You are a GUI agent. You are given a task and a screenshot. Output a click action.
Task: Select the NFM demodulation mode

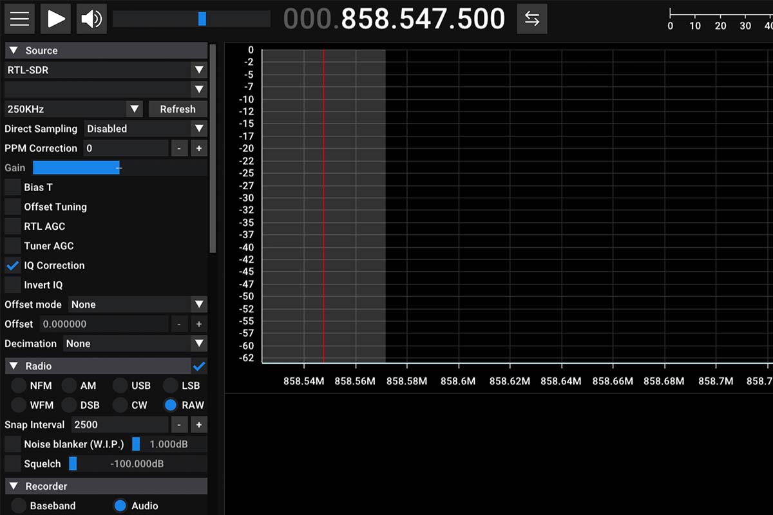[19, 386]
